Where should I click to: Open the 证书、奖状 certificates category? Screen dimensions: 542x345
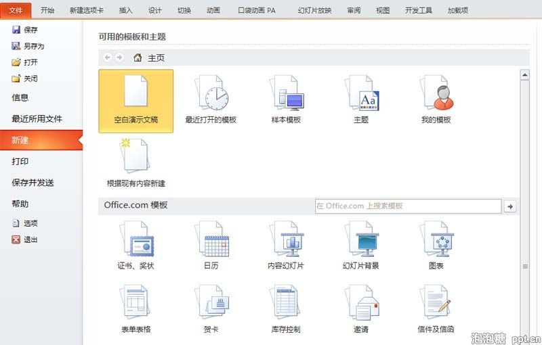coord(135,245)
